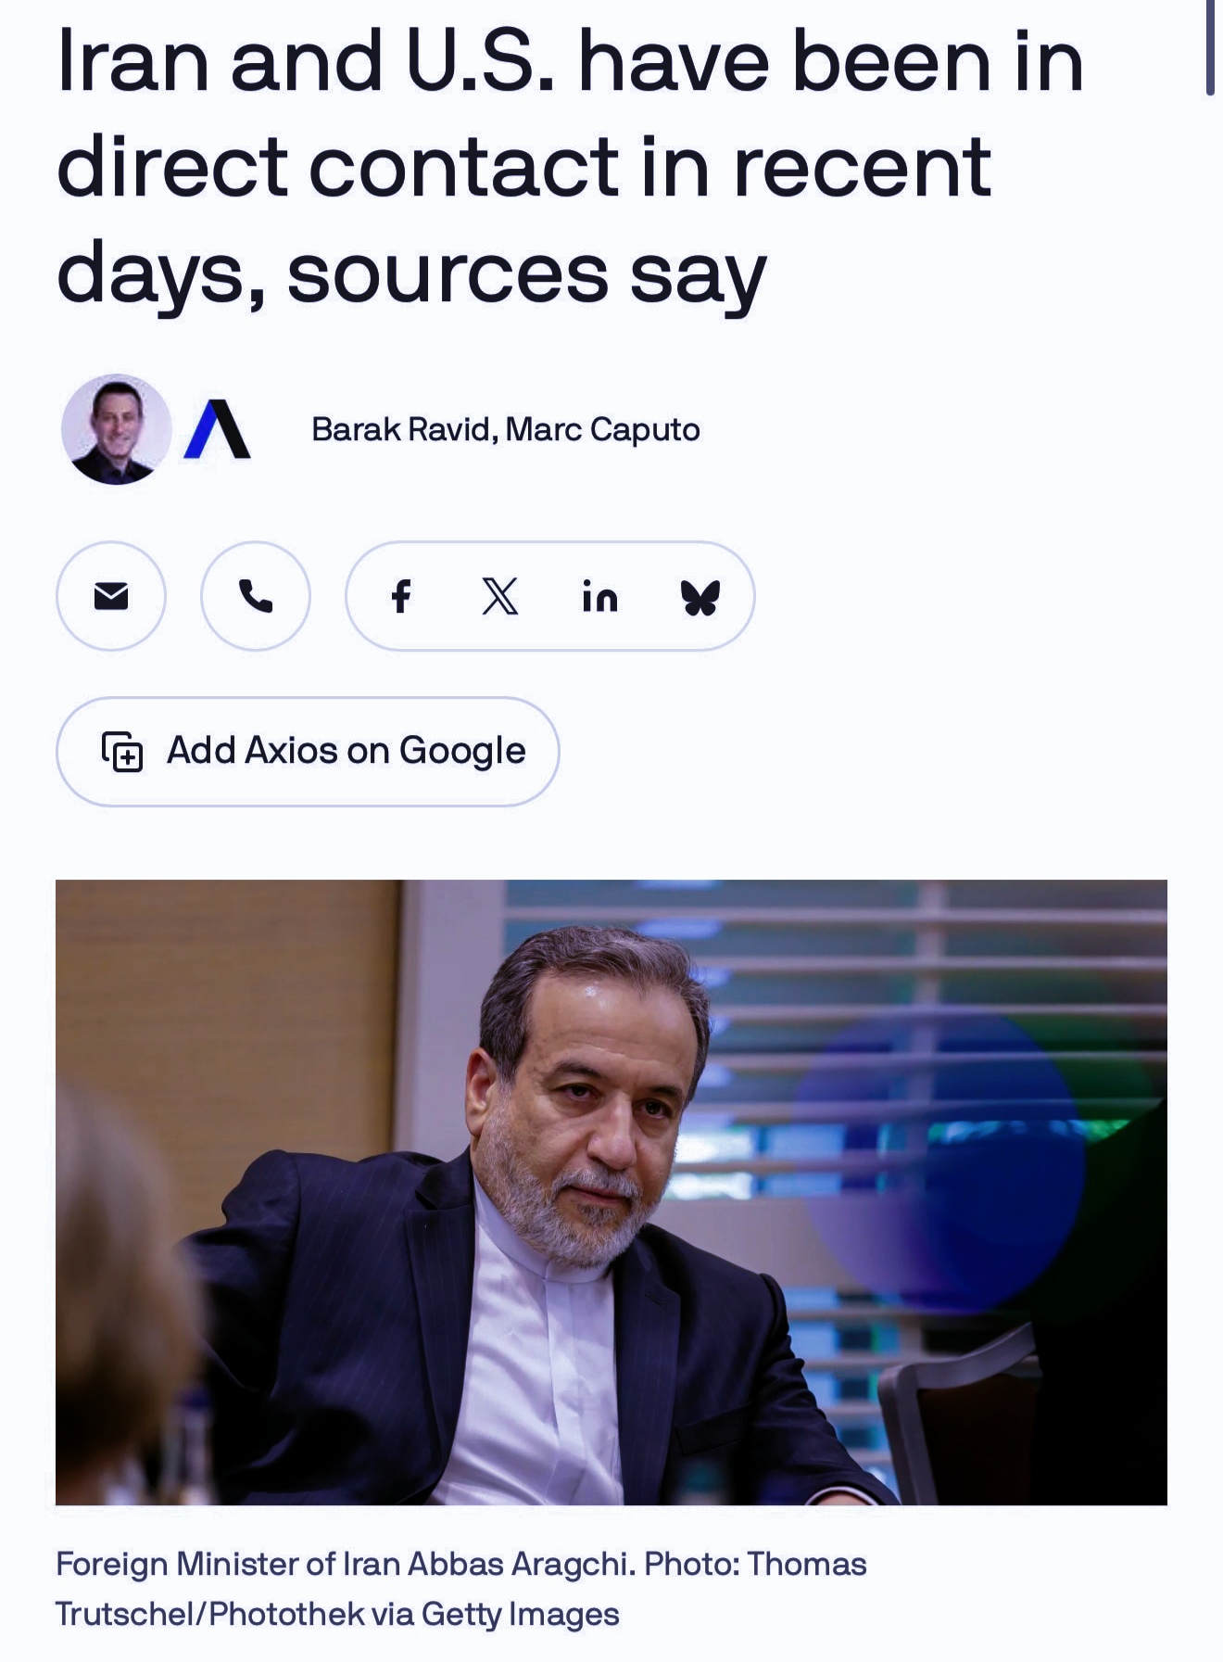Share article on X
The height and width of the screenshot is (1662, 1223).
click(x=500, y=597)
